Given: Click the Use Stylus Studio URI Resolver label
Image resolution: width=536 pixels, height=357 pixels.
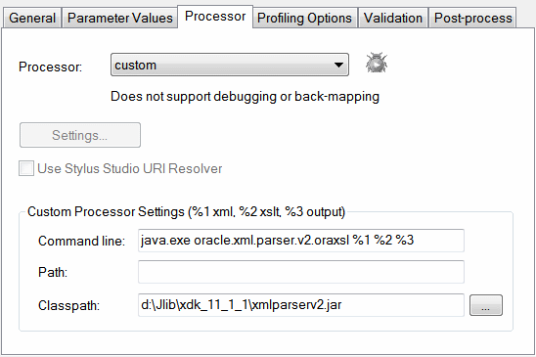Looking at the screenshot, I should [130, 168].
